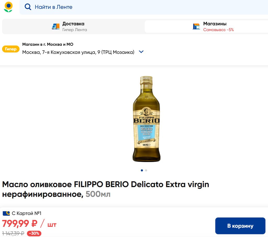Select the store address Кожуховская улица text
This screenshot has height=237, width=268.
pyautogui.click(x=78, y=52)
